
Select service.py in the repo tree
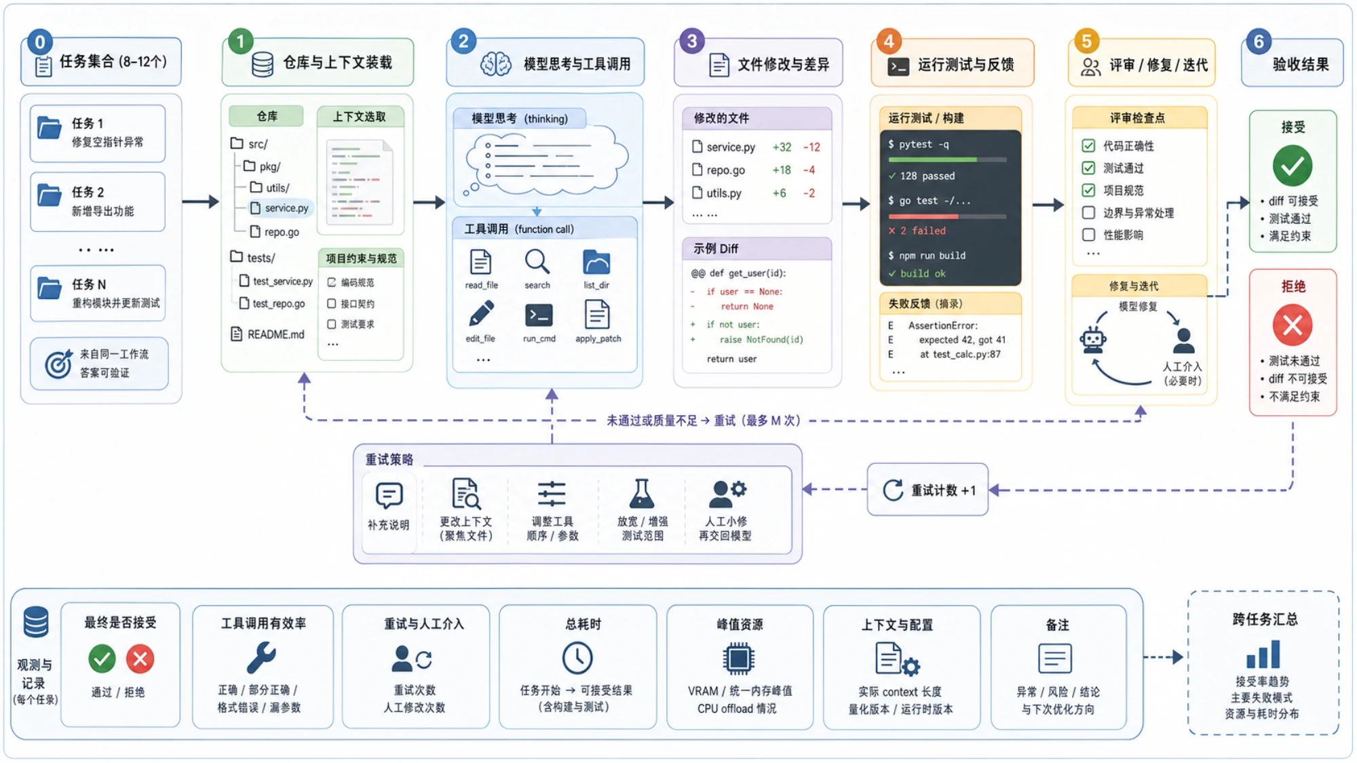tap(280, 208)
